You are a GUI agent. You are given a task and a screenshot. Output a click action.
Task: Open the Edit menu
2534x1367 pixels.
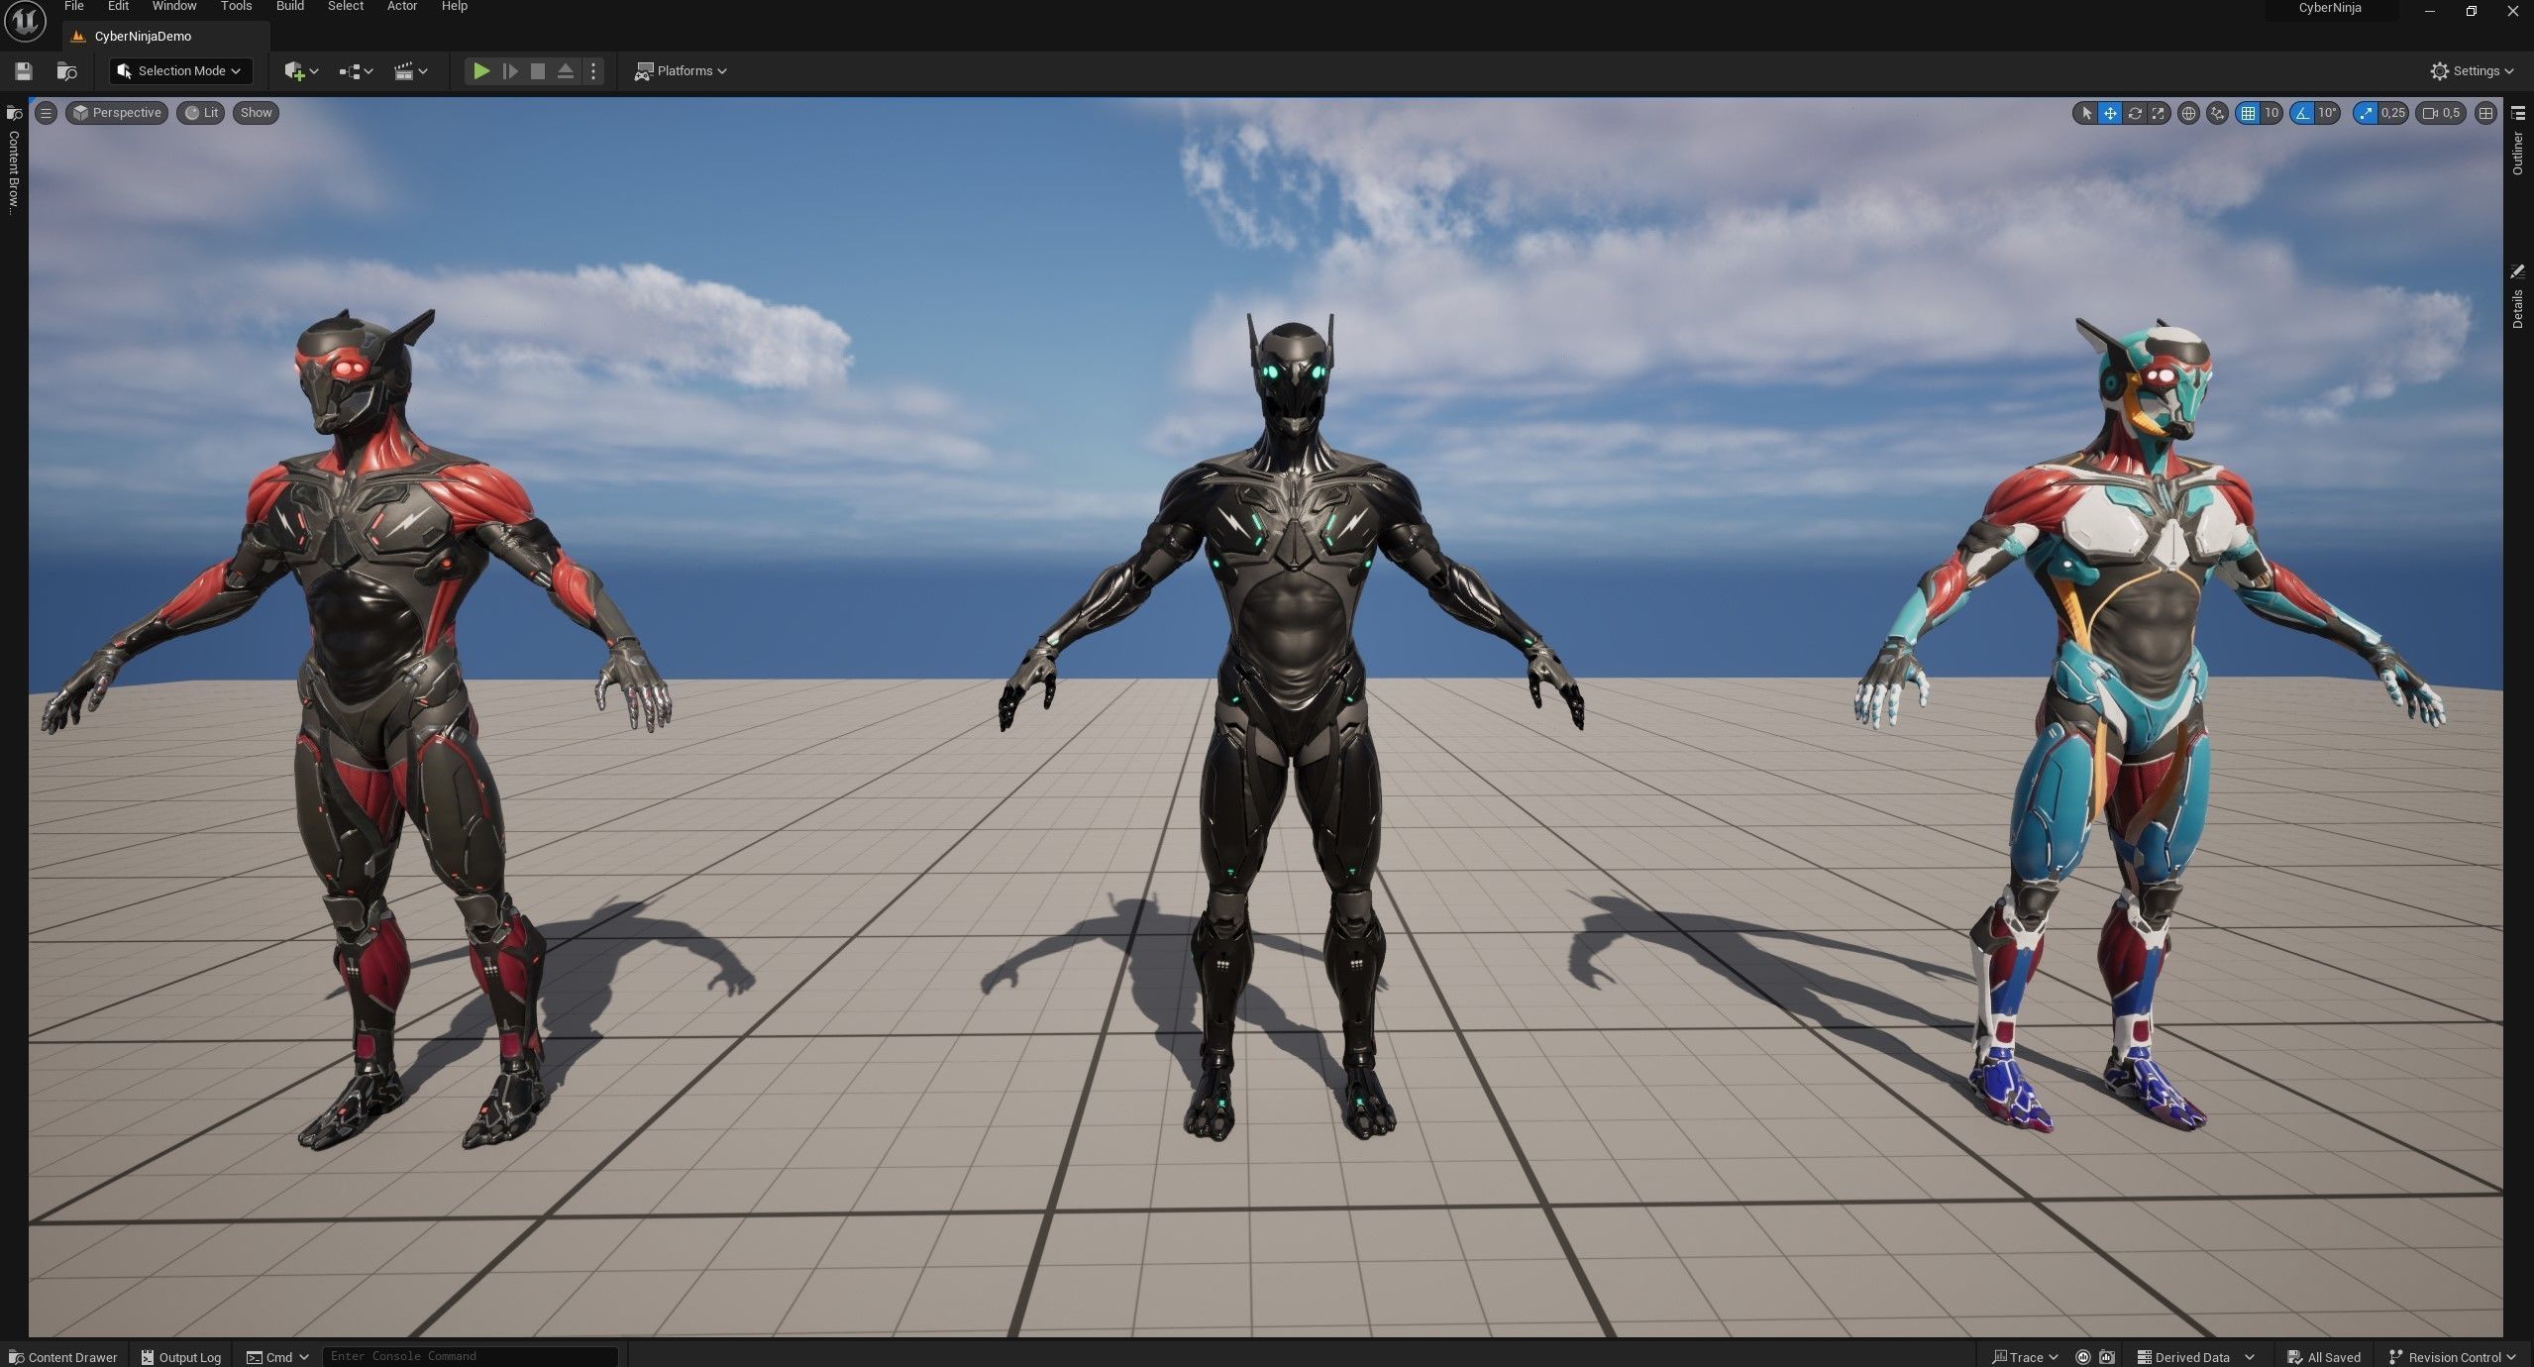click(x=118, y=6)
